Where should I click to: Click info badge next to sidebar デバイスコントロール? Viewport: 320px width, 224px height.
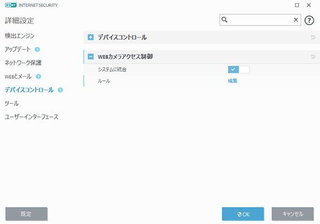[60, 90]
